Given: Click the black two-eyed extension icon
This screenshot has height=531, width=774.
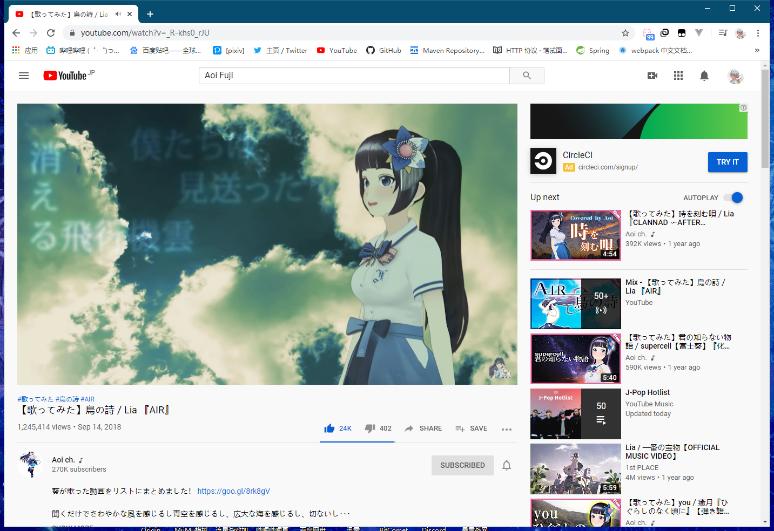Looking at the screenshot, I should pyautogui.click(x=682, y=33).
